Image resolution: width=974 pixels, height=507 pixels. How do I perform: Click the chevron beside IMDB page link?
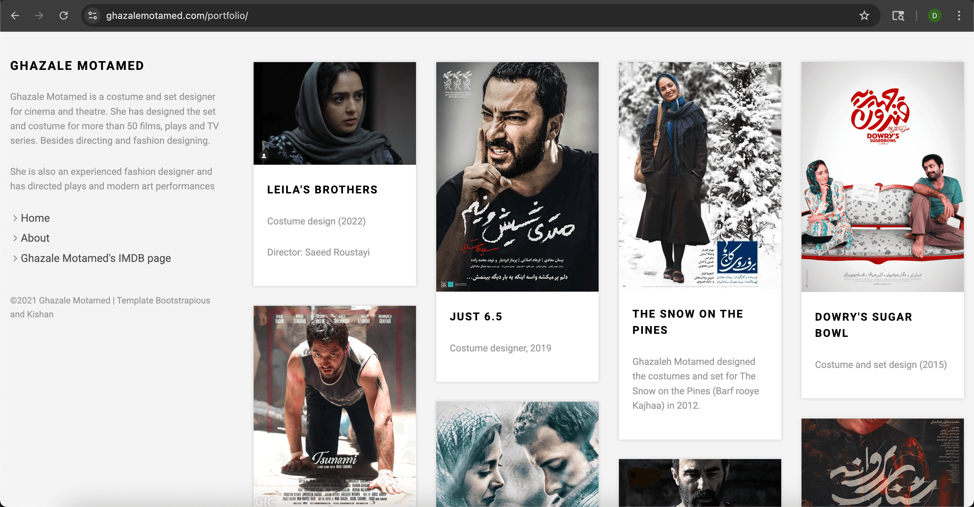point(15,258)
